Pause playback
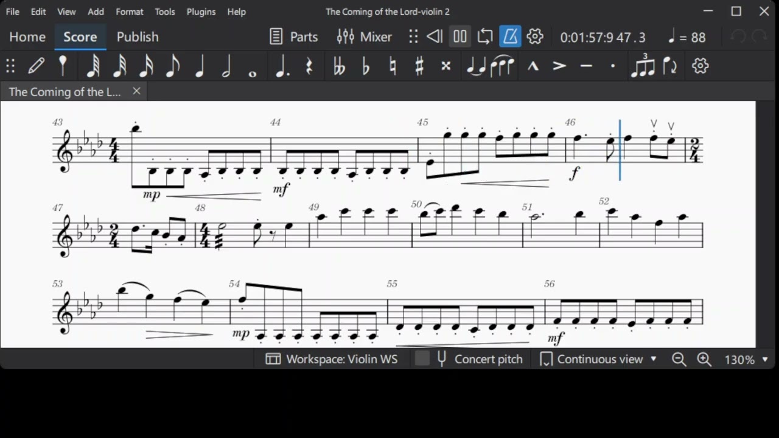Image resolution: width=779 pixels, height=438 pixels. pos(459,36)
